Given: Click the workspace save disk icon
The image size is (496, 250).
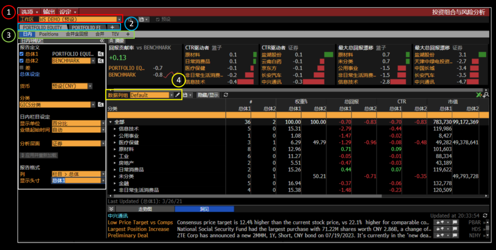Looking at the screenshot, I should coord(141,19).
